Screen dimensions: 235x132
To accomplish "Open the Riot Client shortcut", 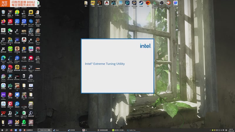I will click(31, 58).
